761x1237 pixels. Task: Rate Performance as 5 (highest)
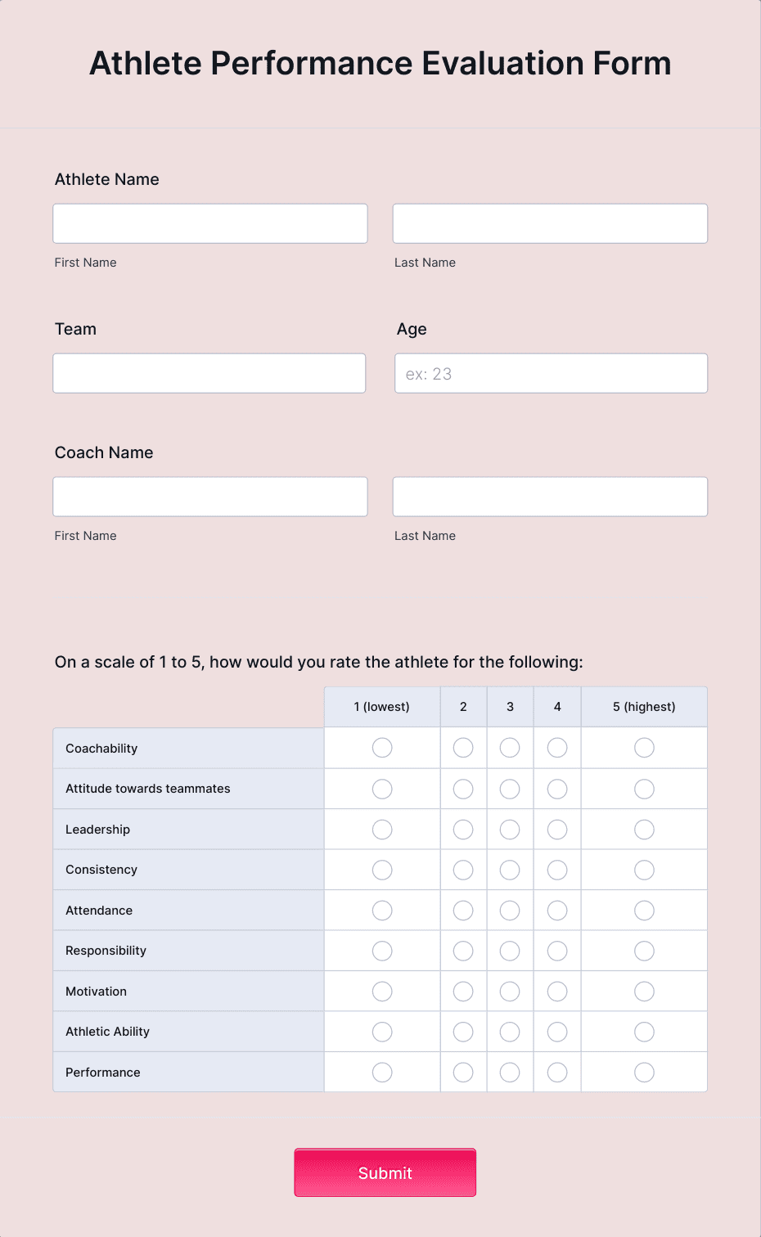pyautogui.click(x=643, y=1072)
